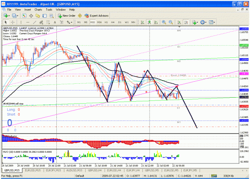Switch to the EURUSD,M5 chart tab
This screenshot has width=250, height=179.
[171, 170]
